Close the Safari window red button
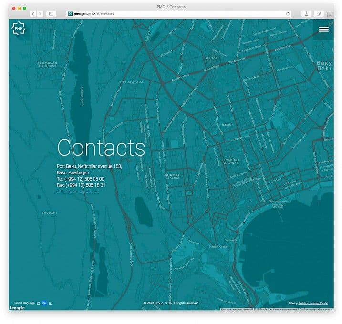This screenshot has height=324, width=342. [14, 8]
